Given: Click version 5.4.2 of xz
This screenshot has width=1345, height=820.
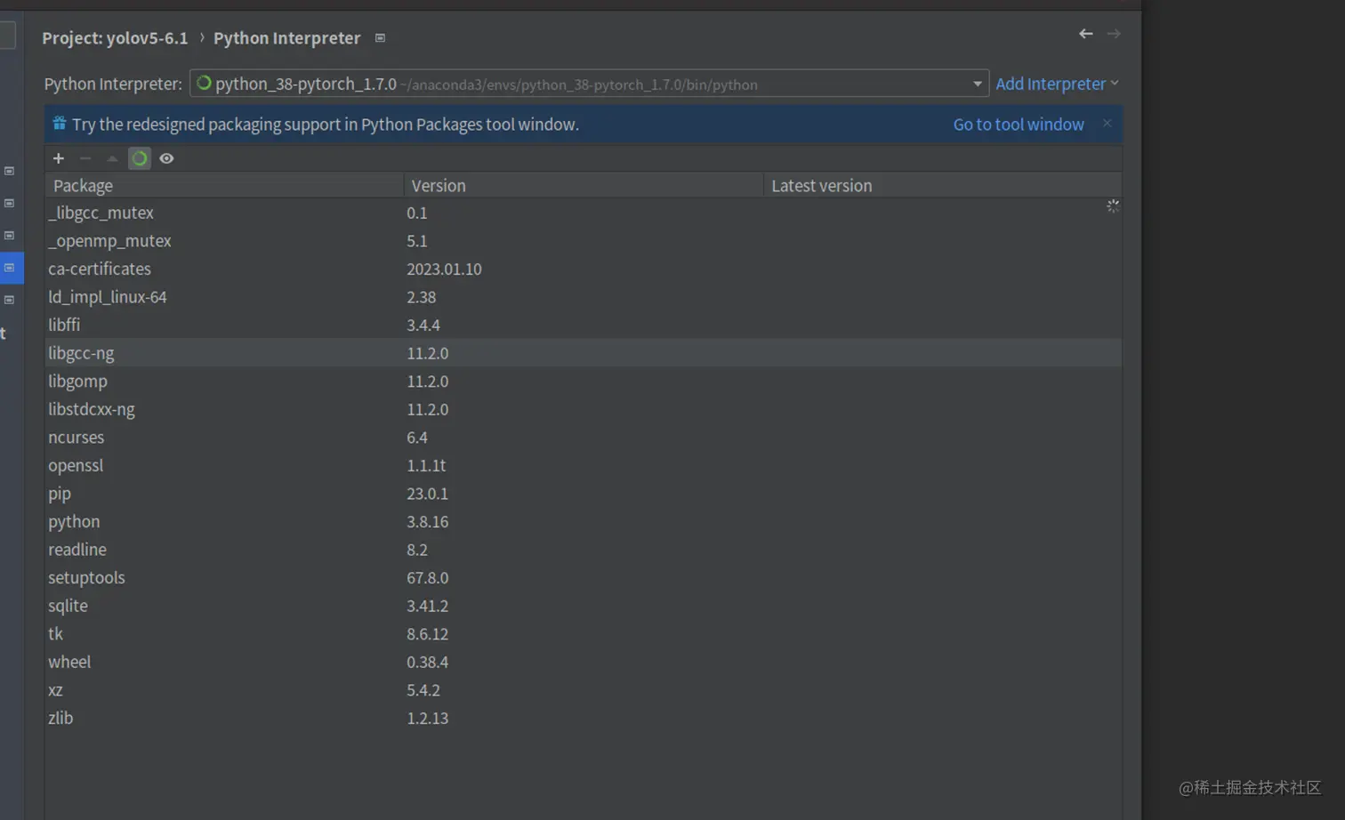Looking at the screenshot, I should [x=423, y=690].
